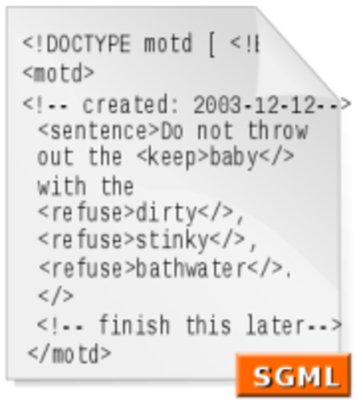The image size is (357, 407).
Task: Select the created comment line
Action: pos(187,104)
